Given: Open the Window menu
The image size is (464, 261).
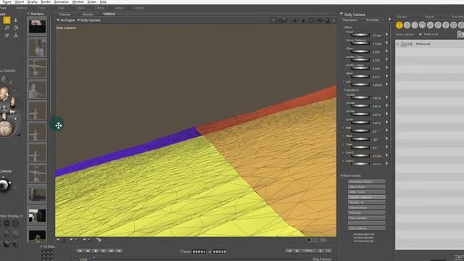Looking at the screenshot, I should (78, 1).
